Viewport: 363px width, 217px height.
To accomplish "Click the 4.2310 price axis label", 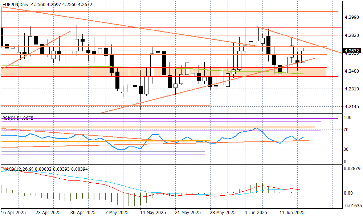I will coord(351,89).
